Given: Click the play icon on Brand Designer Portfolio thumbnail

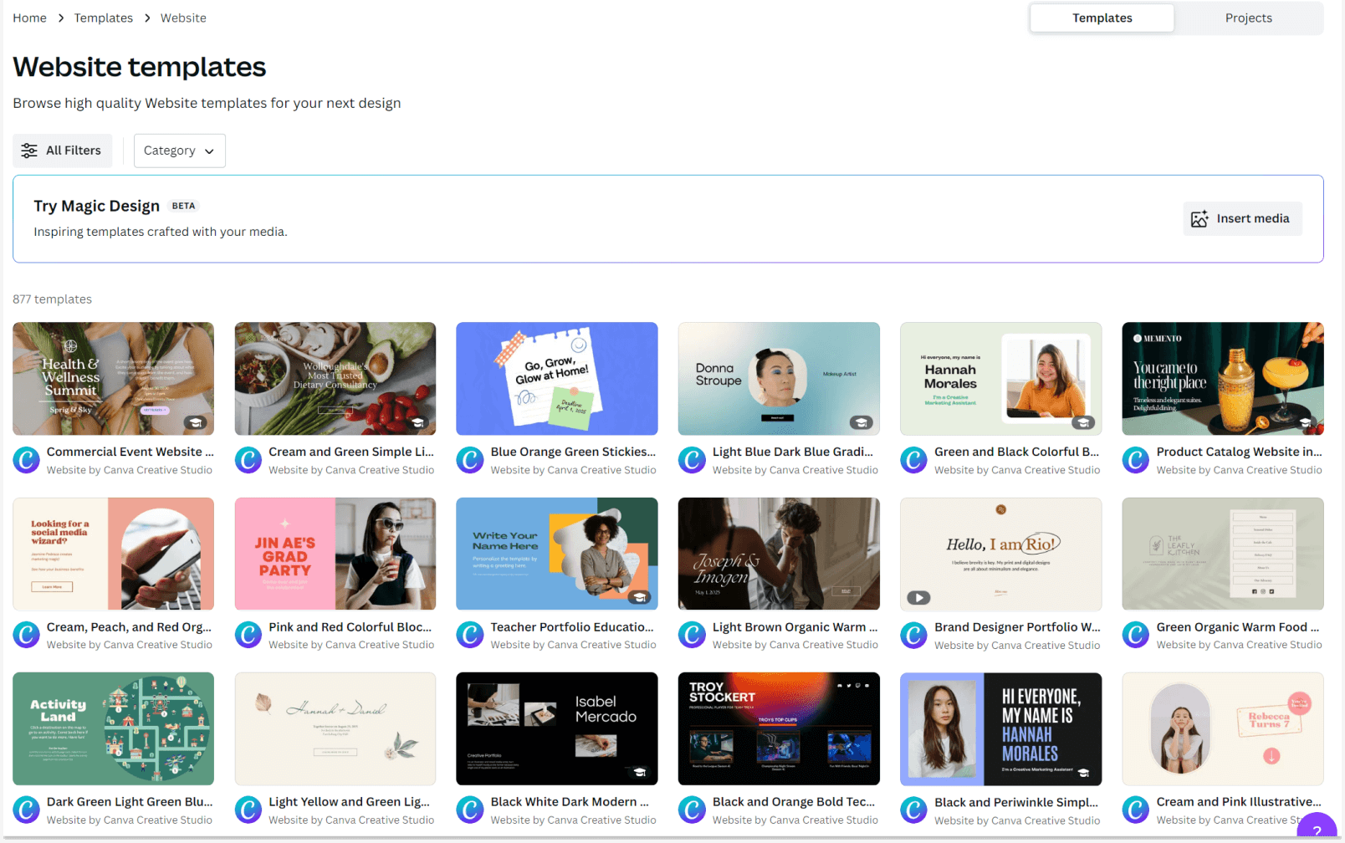Looking at the screenshot, I should 919,597.
